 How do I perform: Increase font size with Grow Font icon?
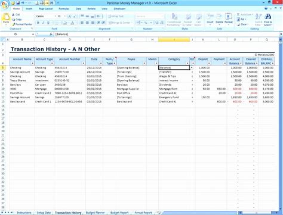pyautogui.click(x=70, y=17)
